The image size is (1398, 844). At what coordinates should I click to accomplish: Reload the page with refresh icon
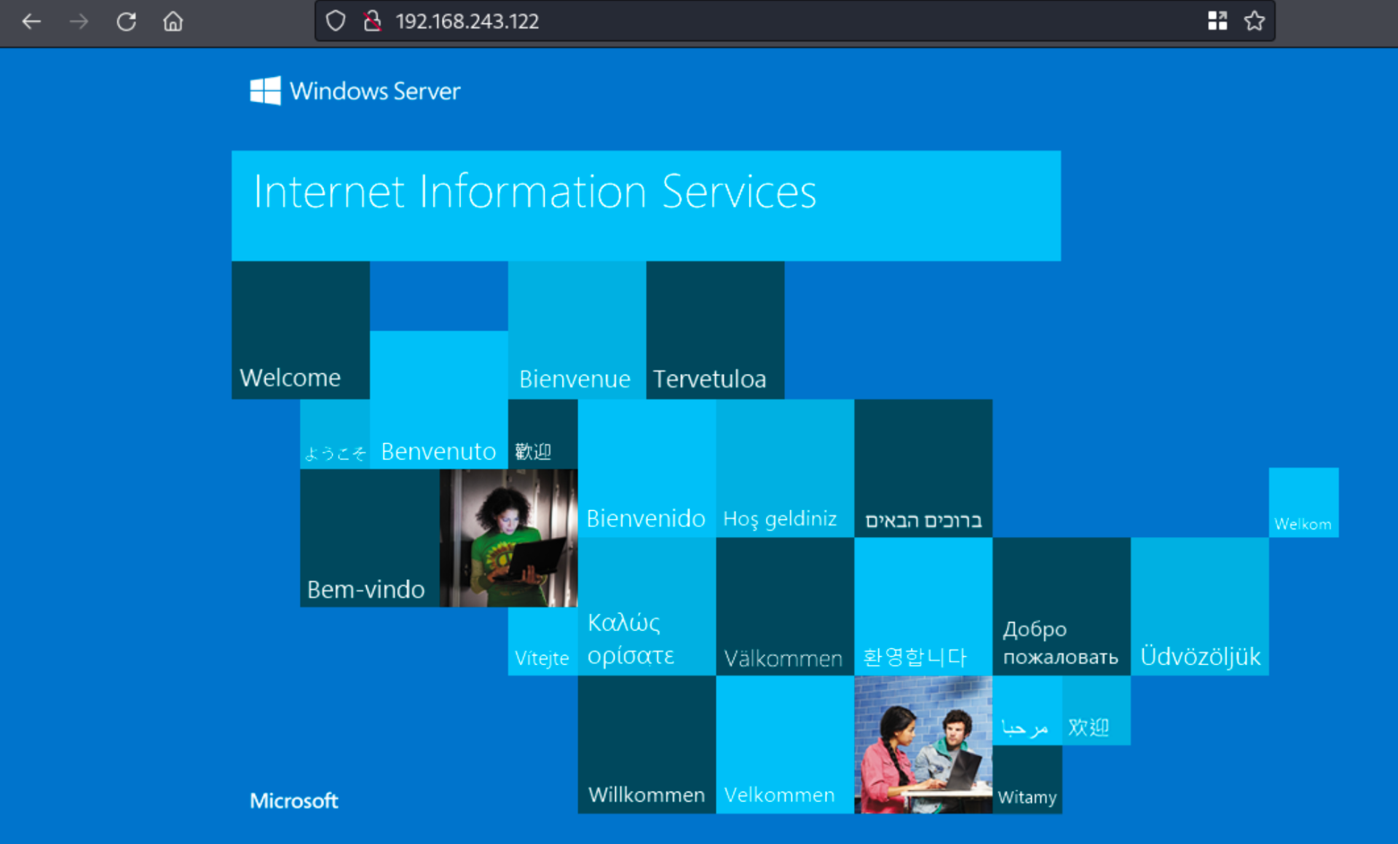click(x=127, y=22)
